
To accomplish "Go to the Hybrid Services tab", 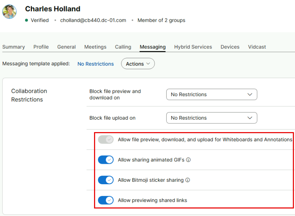I will tap(193, 47).
